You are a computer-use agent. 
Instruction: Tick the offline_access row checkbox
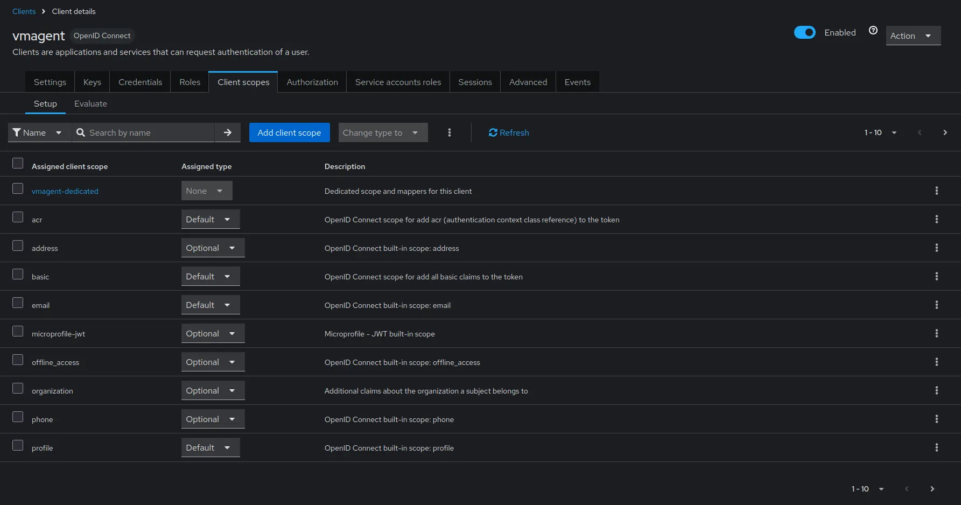click(18, 360)
